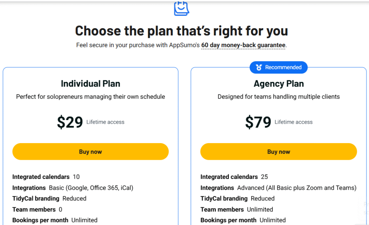This screenshot has width=369, height=225.
Task: Click Integrations label in Agency Plan
Action: click(x=217, y=188)
